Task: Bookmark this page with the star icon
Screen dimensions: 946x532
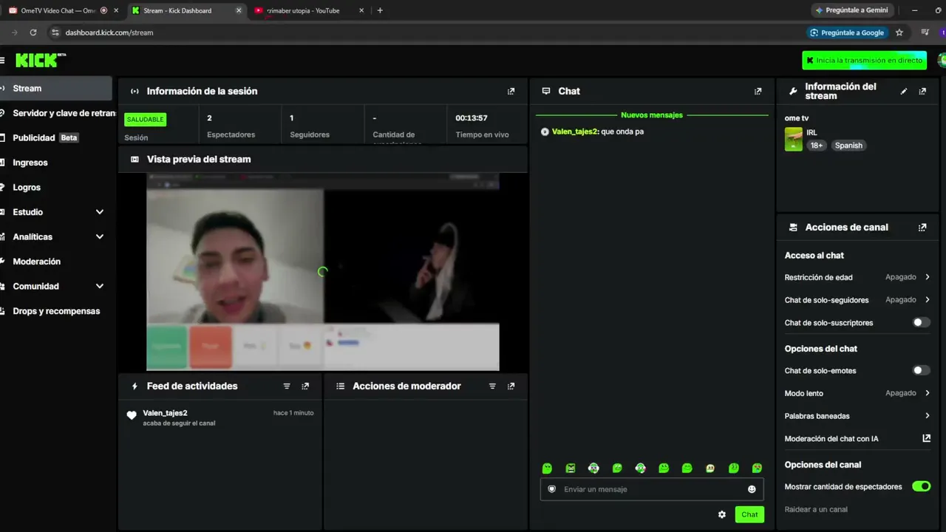Action: [899, 33]
